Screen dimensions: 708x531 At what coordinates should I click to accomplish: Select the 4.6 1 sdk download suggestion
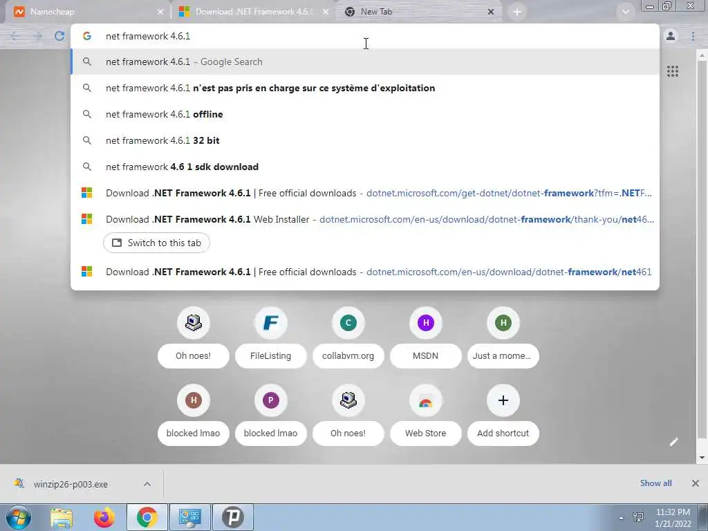pyautogui.click(x=365, y=167)
